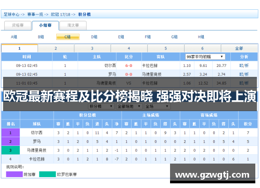
Task: Open the 赛事一览 breadcrumb link
Action: 35,15
